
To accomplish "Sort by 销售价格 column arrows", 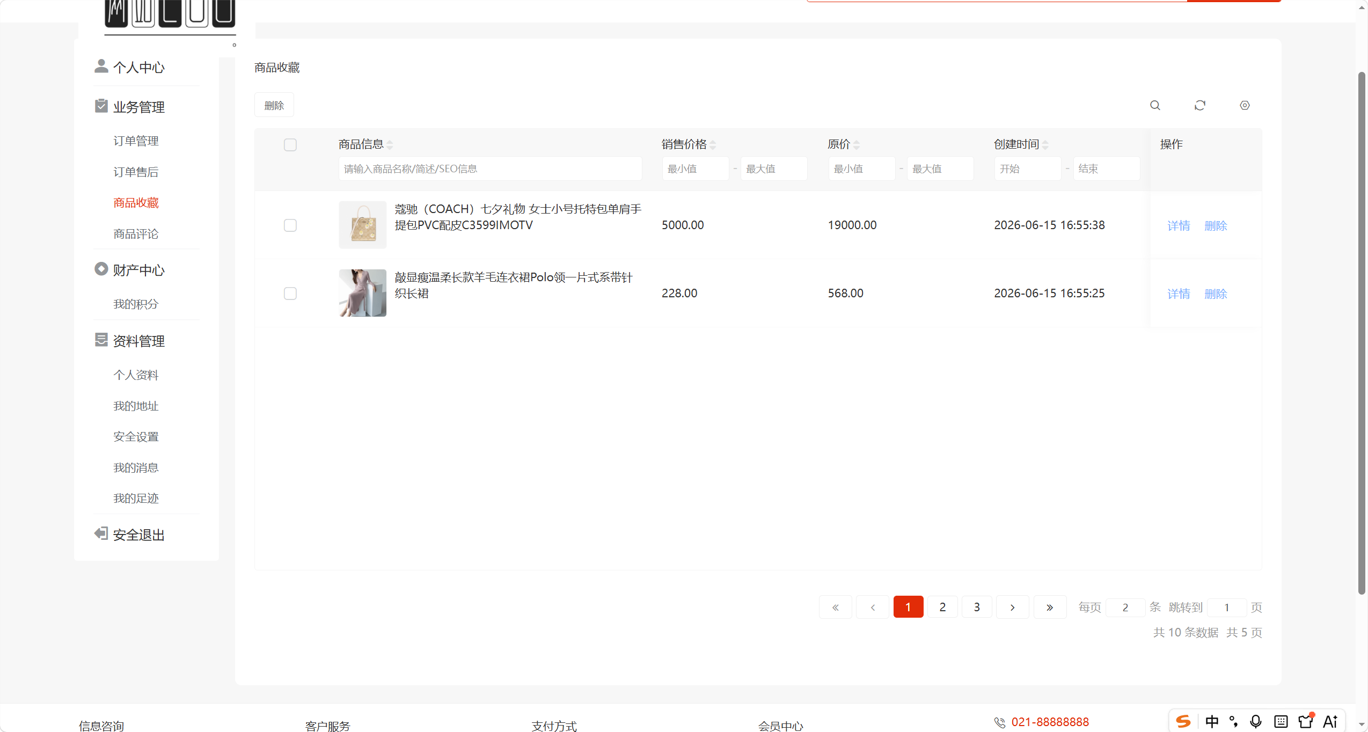I will (x=713, y=144).
